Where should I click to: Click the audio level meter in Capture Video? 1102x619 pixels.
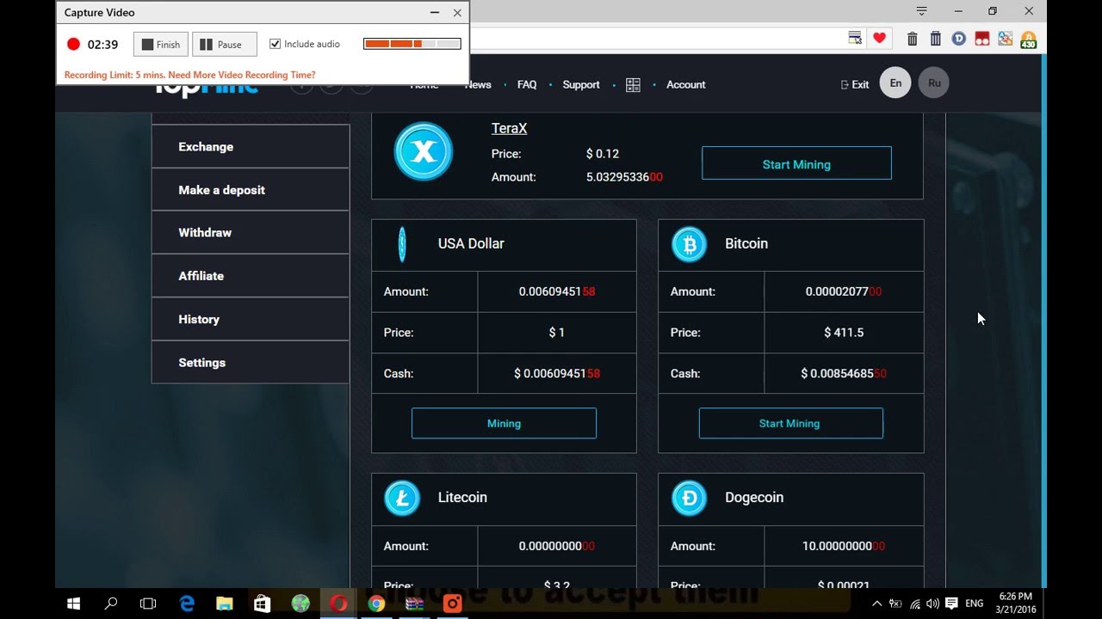pos(412,44)
